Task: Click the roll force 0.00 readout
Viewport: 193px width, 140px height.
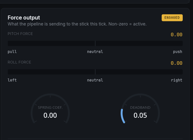Action: tap(176, 63)
